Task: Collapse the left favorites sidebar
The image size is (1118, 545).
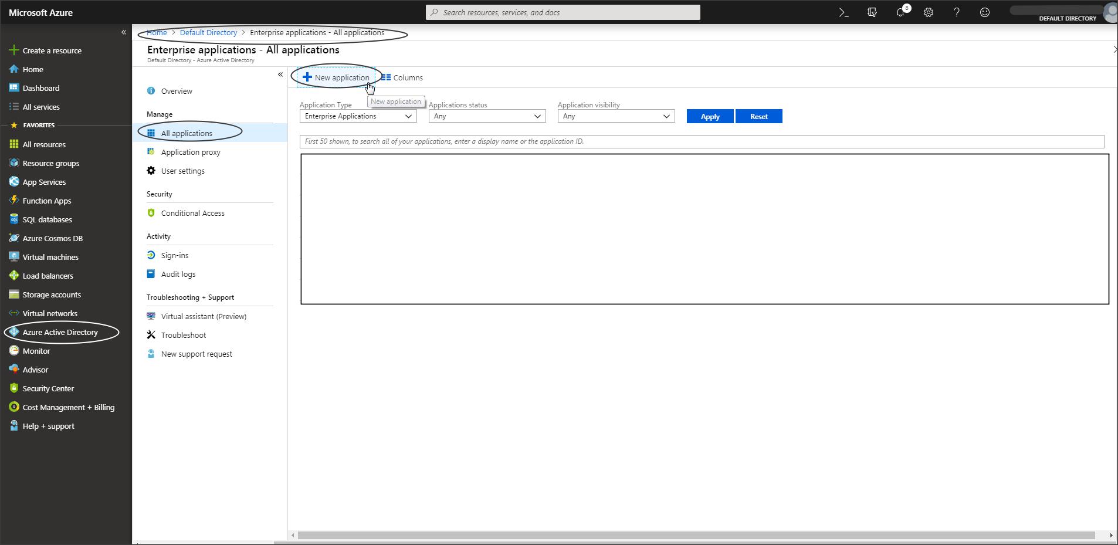Action: [x=124, y=32]
